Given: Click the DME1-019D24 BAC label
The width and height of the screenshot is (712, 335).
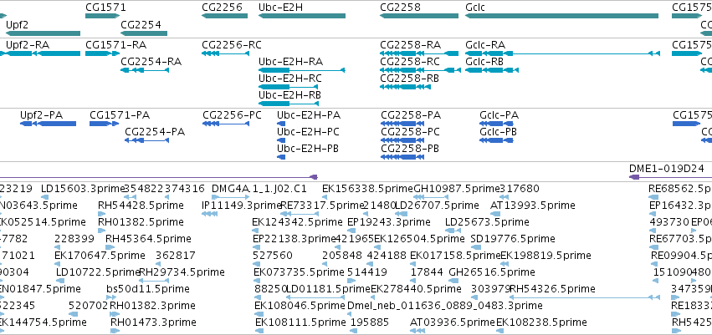Looking at the screenshot, I should tap(667, 169).
